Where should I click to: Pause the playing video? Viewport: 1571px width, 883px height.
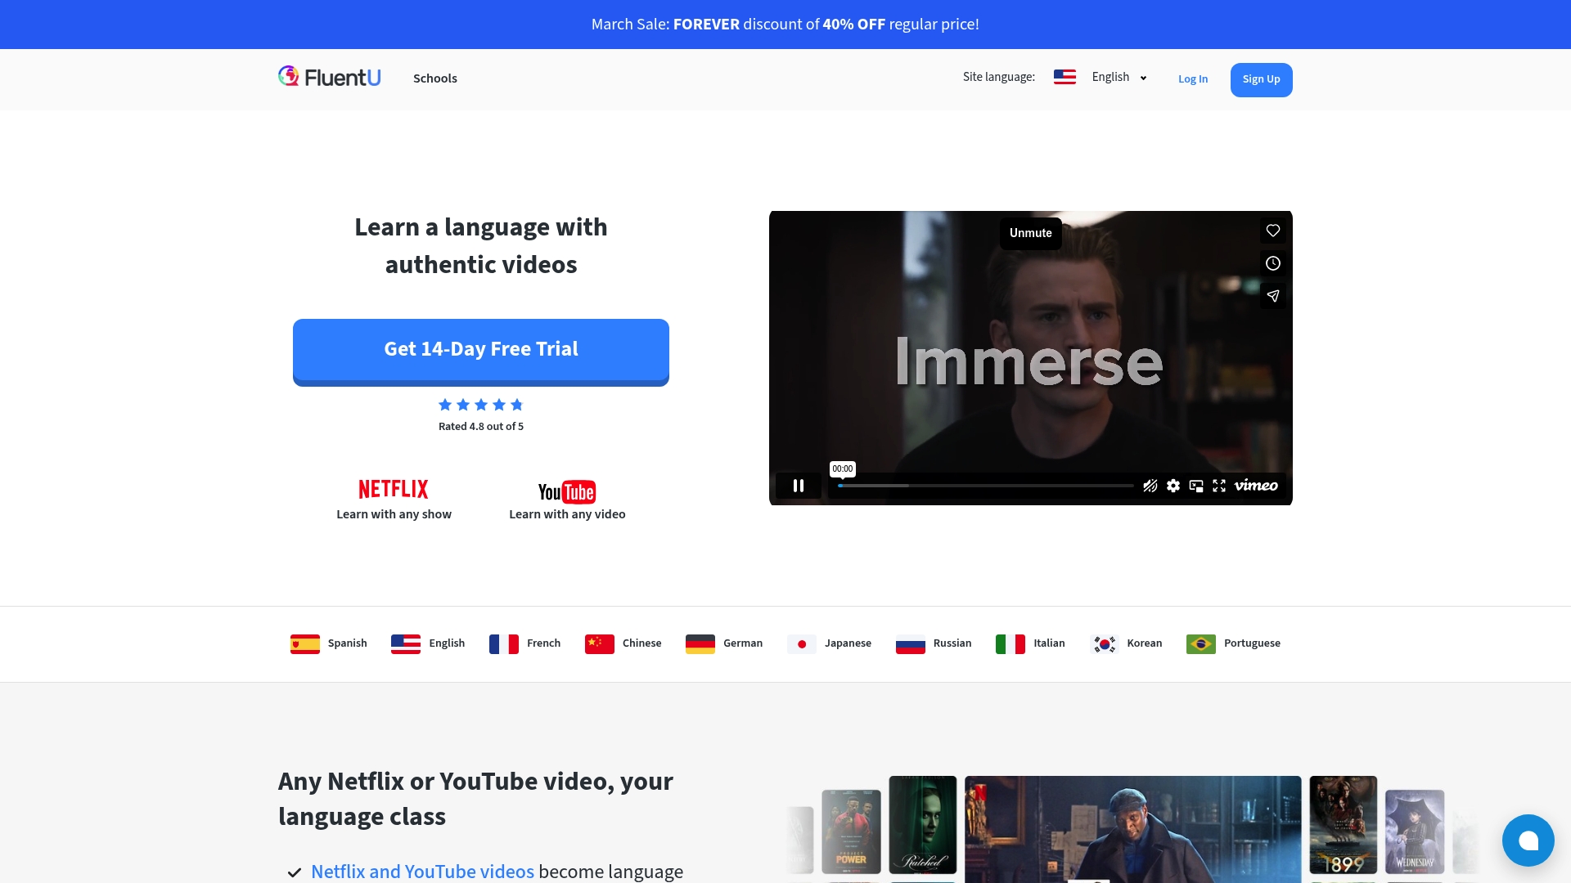pyautogui.click(x=799, y=485)
